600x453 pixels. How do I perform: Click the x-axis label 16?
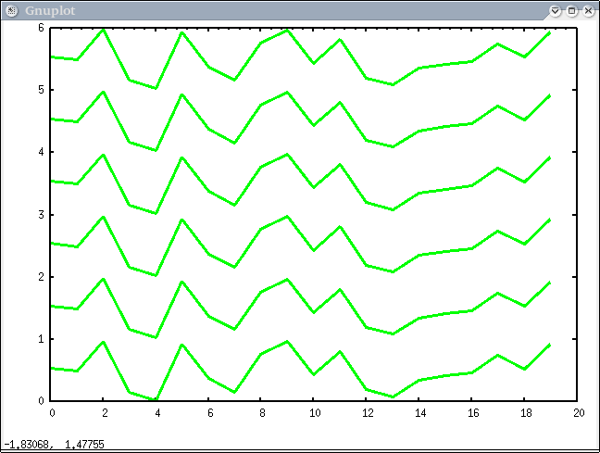tap(473, 413)
